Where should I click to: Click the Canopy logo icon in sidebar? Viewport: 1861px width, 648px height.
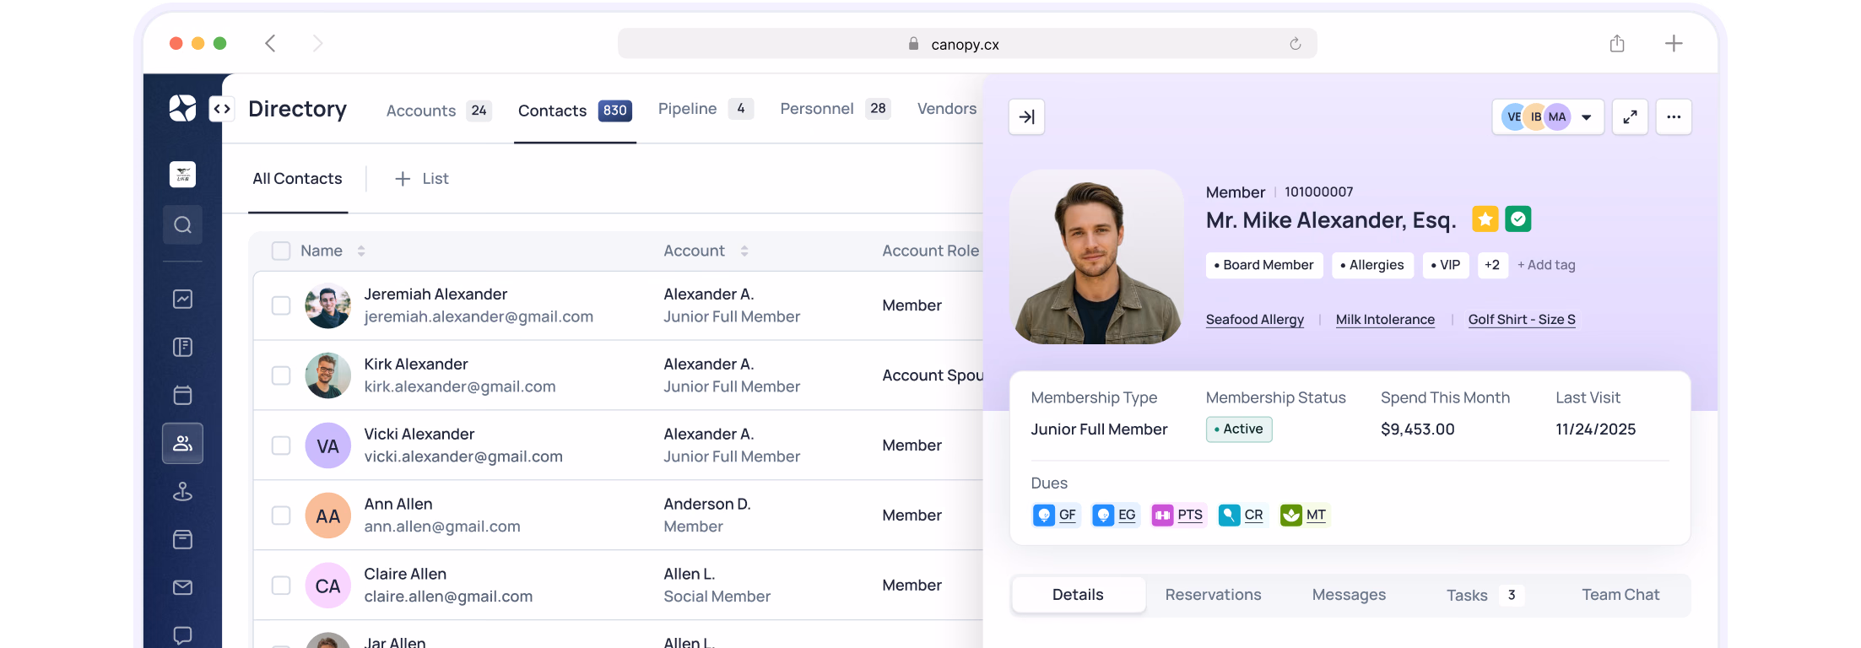pos(182,108)
